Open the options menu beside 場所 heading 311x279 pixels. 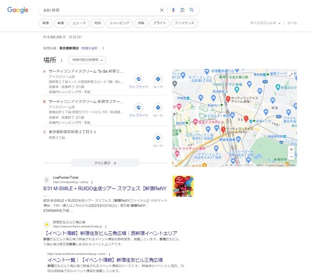[61, 60]
